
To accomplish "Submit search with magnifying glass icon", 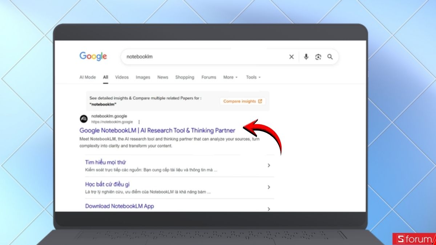I will (330, 57).
